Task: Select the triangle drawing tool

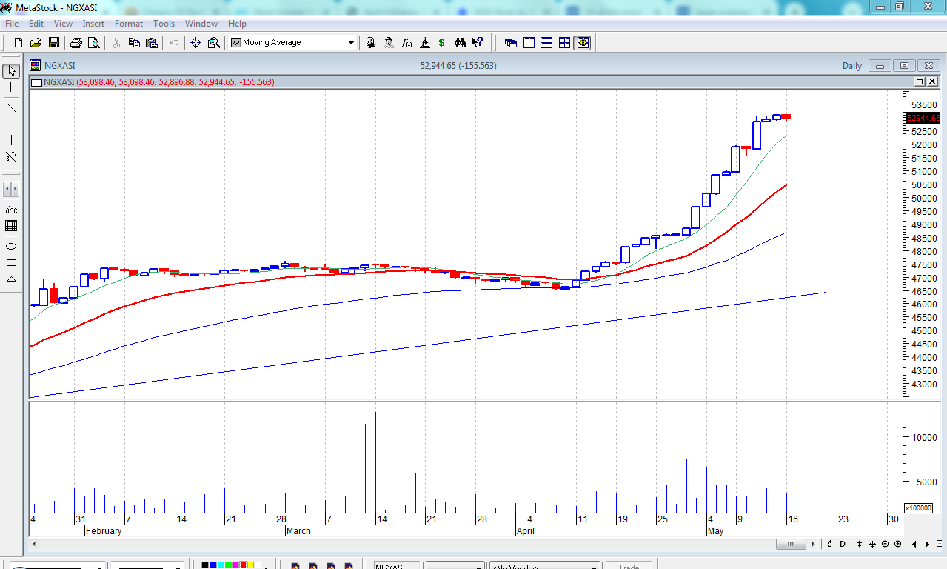Action: pos(11,279)
